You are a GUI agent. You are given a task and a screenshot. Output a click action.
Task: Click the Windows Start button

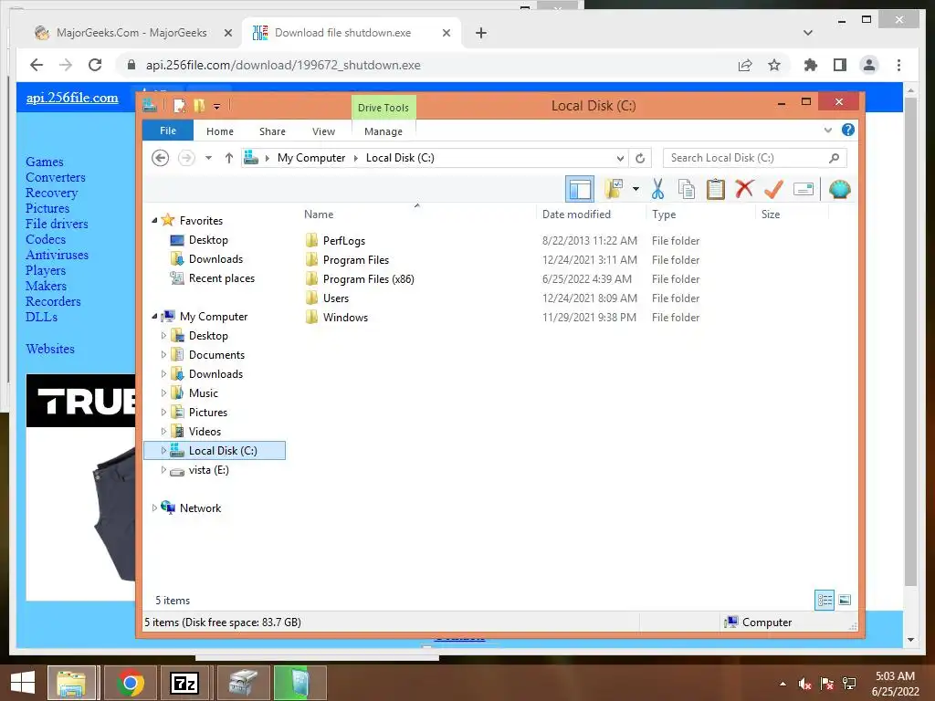[23, 683]
